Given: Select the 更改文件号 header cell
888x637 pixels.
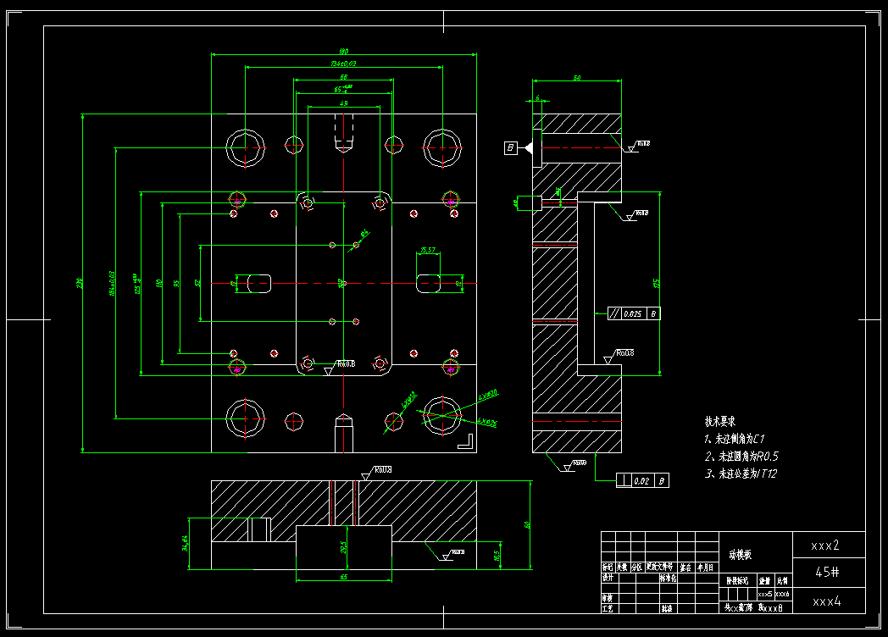Looking at the screenshot, I should 660,567.
